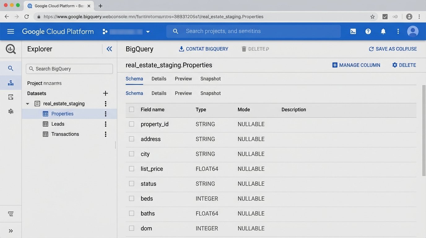Open the Cloud Shell terminal icon

tap(353, 31)
